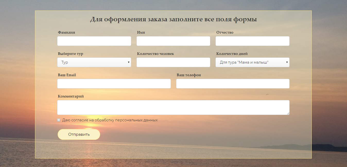Click the 'Ваш телефон' label
The width and height of the screenshot is (347, 167).
pyautogui.click(x=189, y=75)
